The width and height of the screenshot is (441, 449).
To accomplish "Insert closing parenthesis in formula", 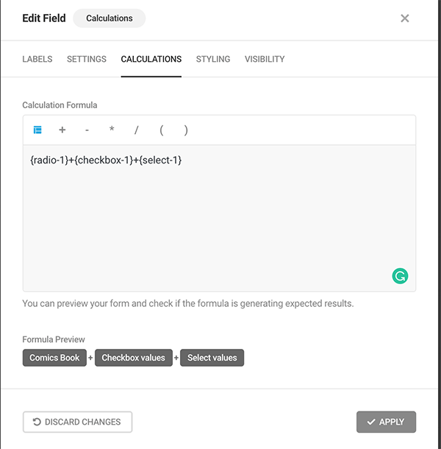I will 186,130.
